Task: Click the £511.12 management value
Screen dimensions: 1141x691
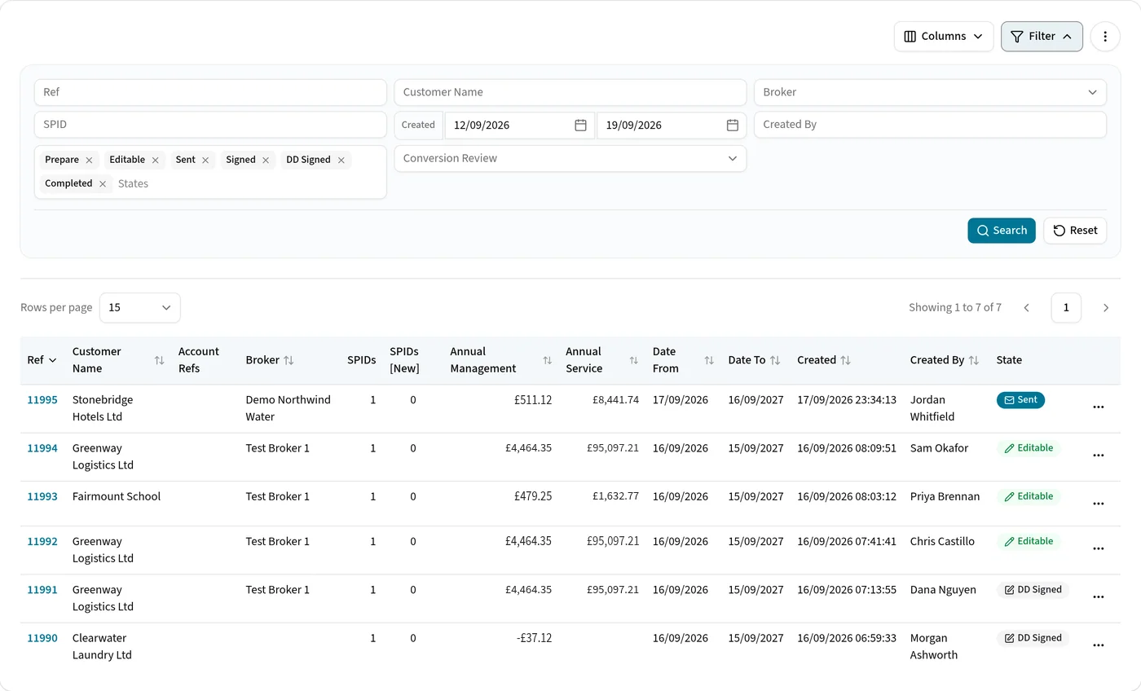Action: click(534, 400)
